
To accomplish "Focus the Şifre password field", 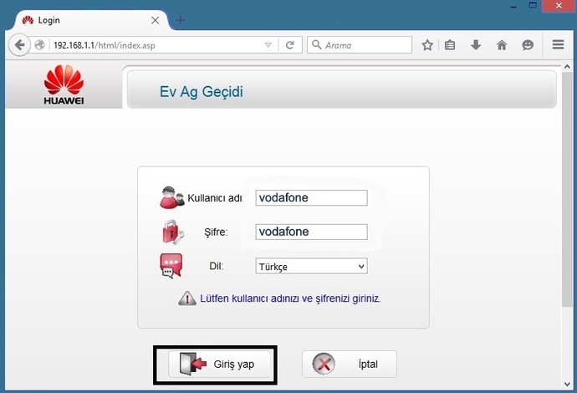I will point(312,232).
